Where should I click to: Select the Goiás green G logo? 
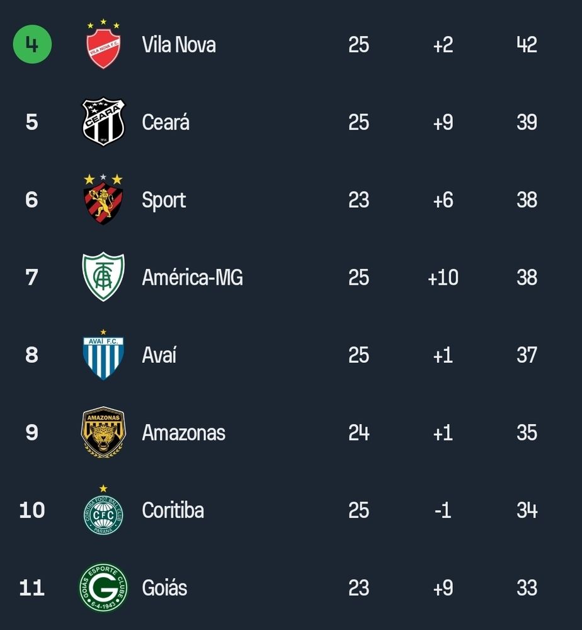(x=103, y=587)
